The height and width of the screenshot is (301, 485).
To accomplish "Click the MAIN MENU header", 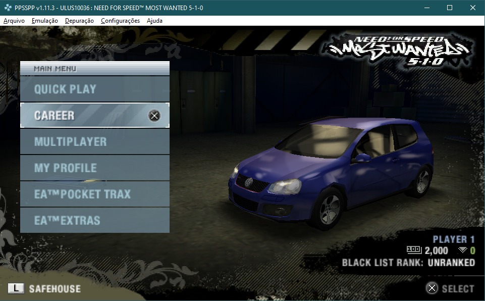I will (x=95, y=69).
